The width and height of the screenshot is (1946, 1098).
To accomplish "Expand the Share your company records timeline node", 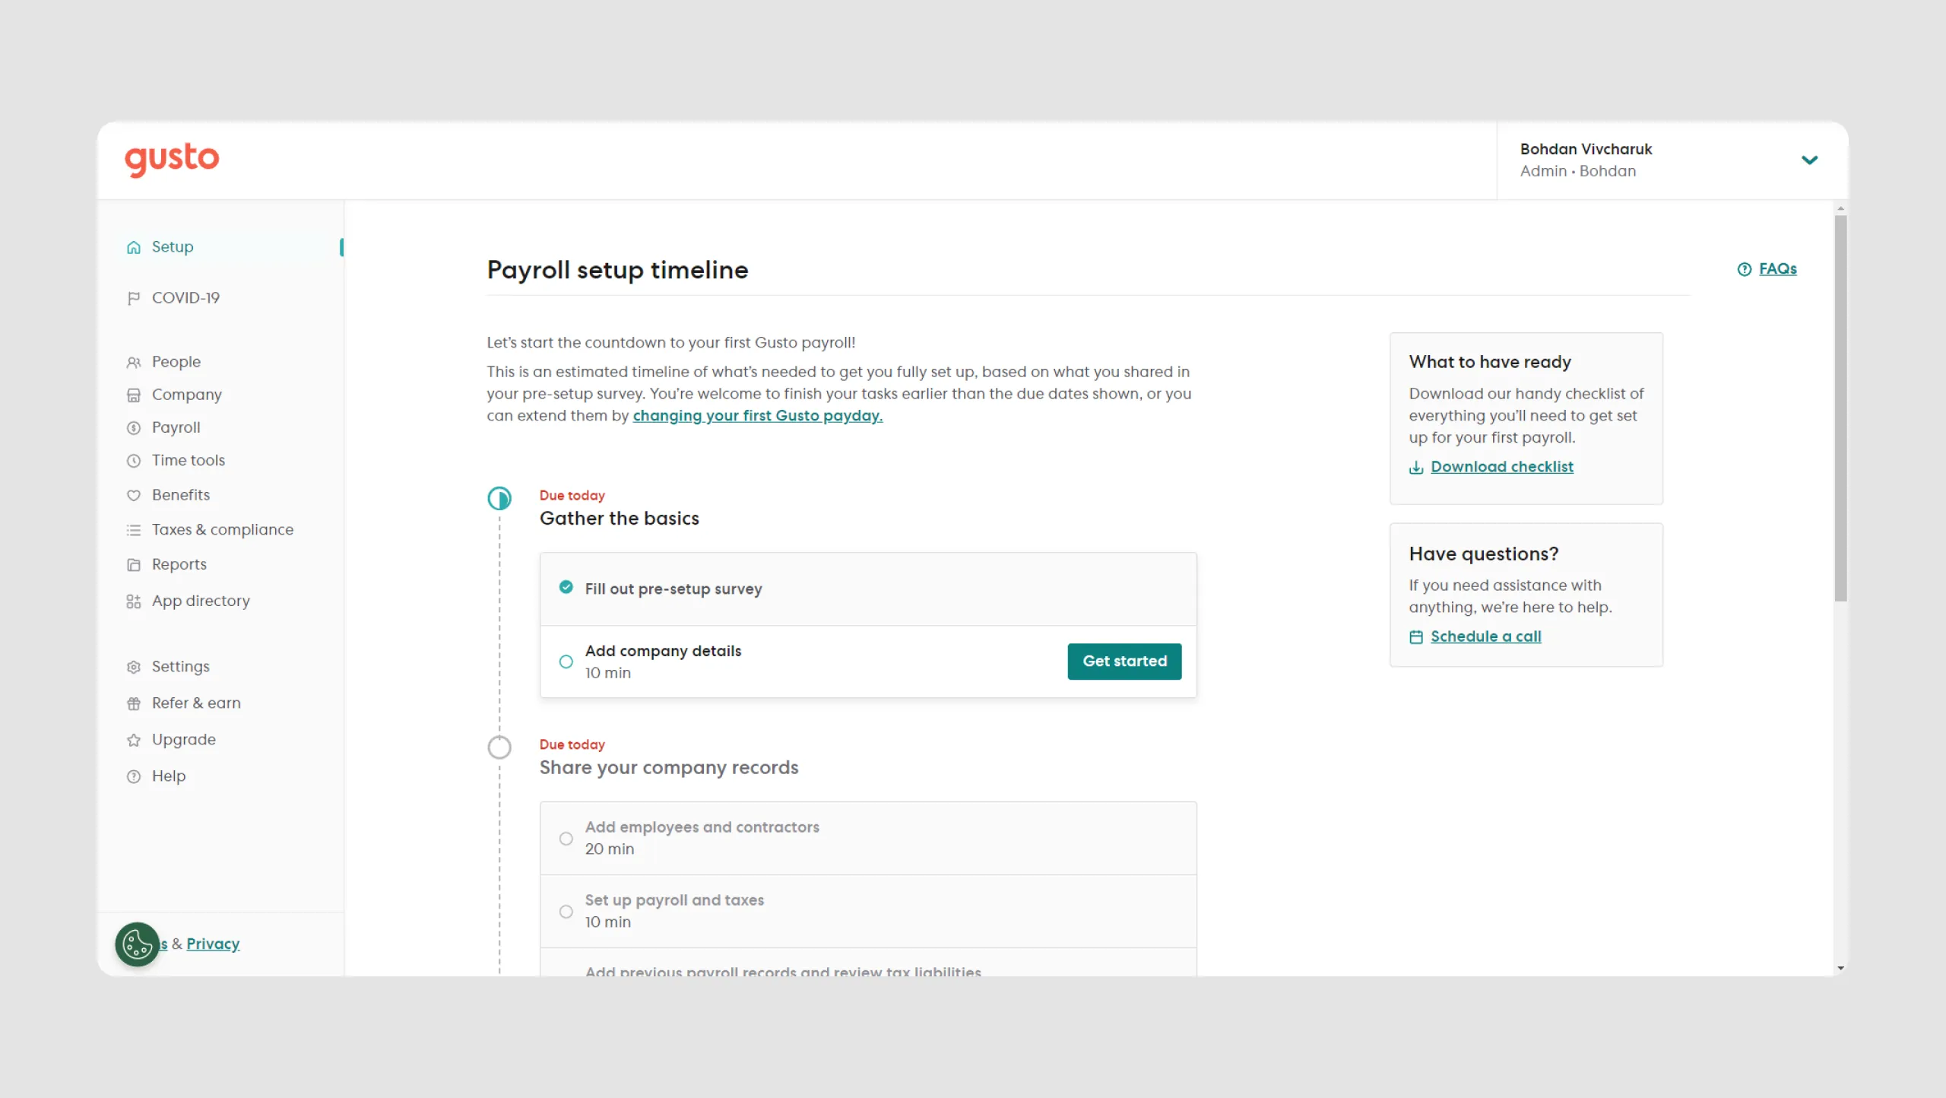I will pos(499,747).
